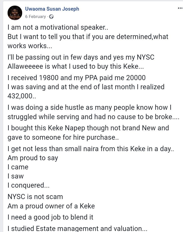This screenshot has width=183, height=232.
Task: Click the 'Estate management and valuation' line
Action: point(77,228)
